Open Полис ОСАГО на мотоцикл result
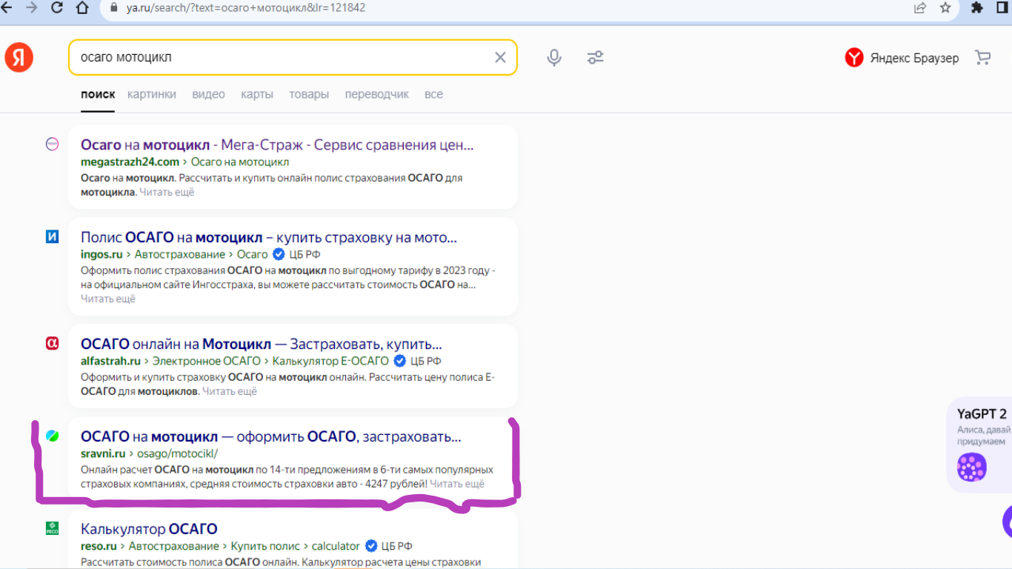Image resolution: width=1012 pixels, height=569 pixels. (269, 238)
